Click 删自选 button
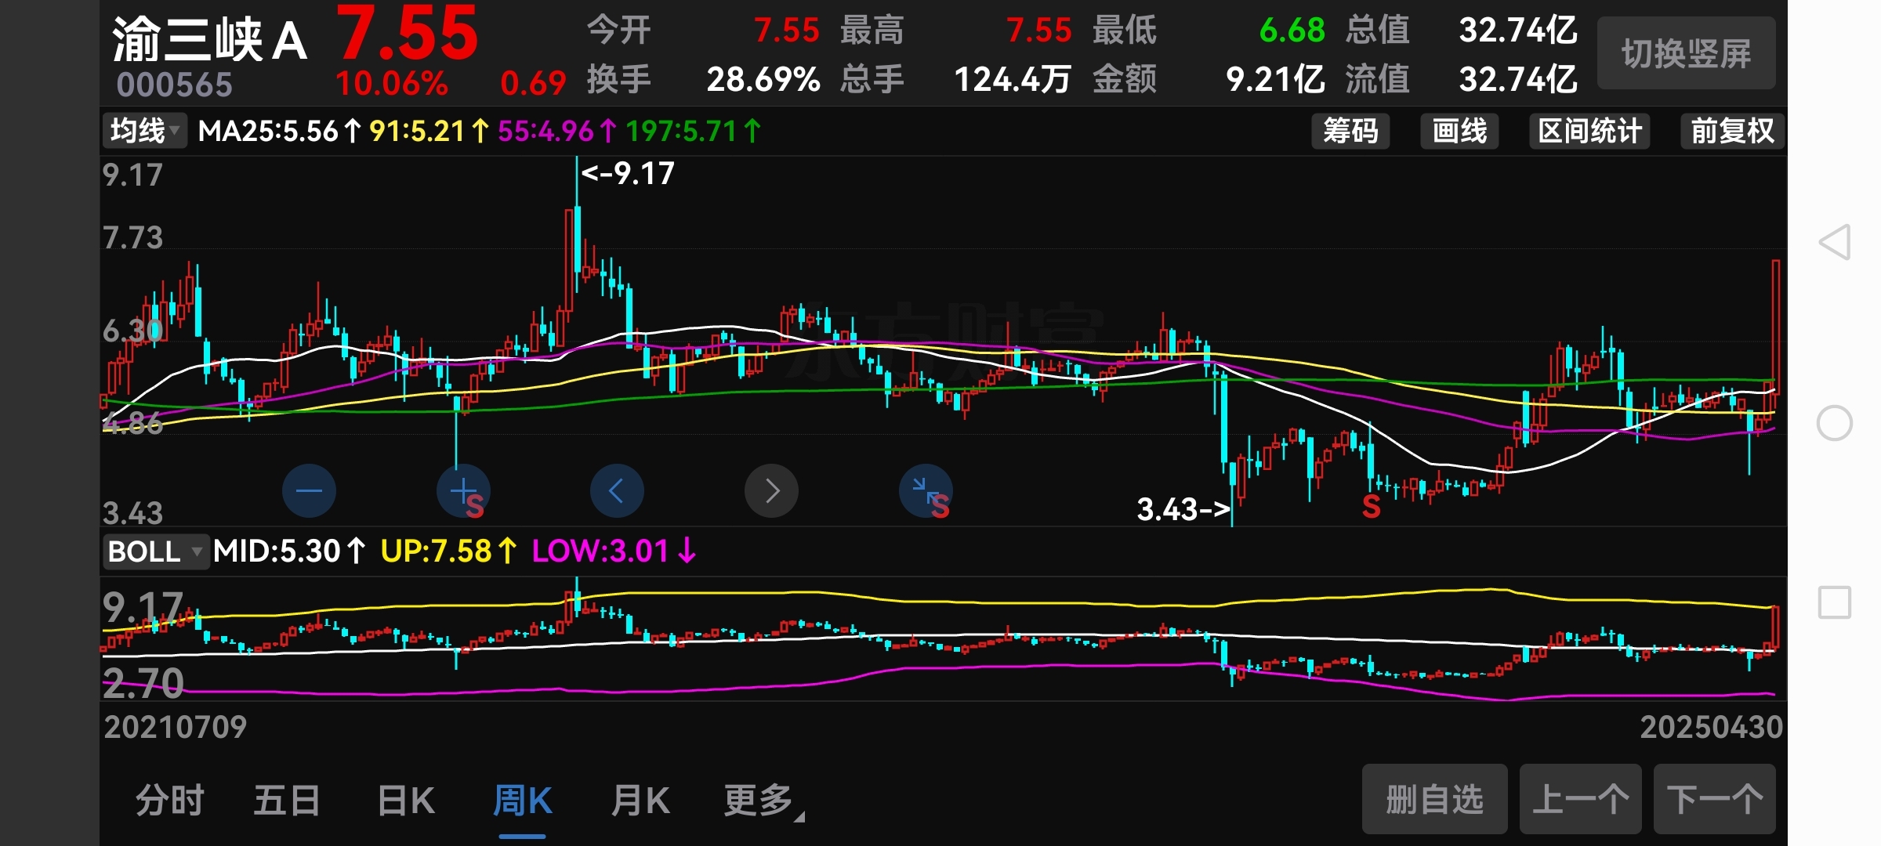 (1434, 799)
